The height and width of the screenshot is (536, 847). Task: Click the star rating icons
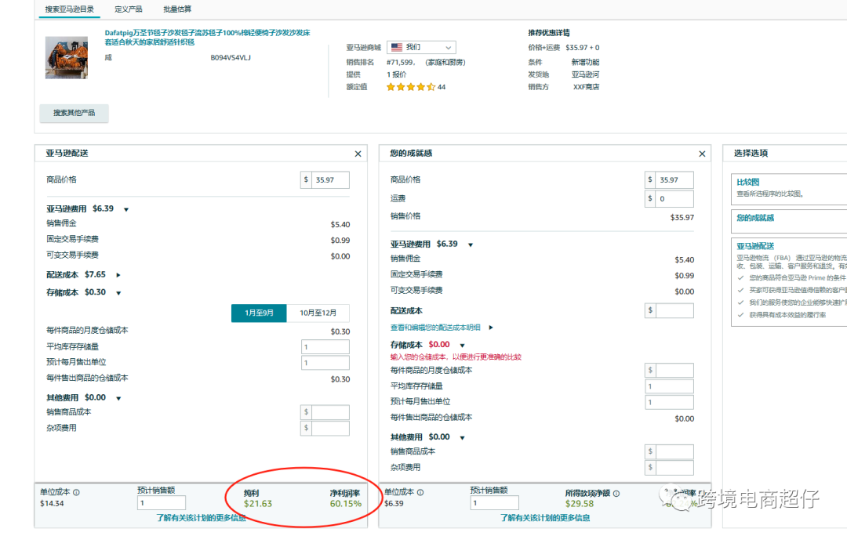click(410, 87)
